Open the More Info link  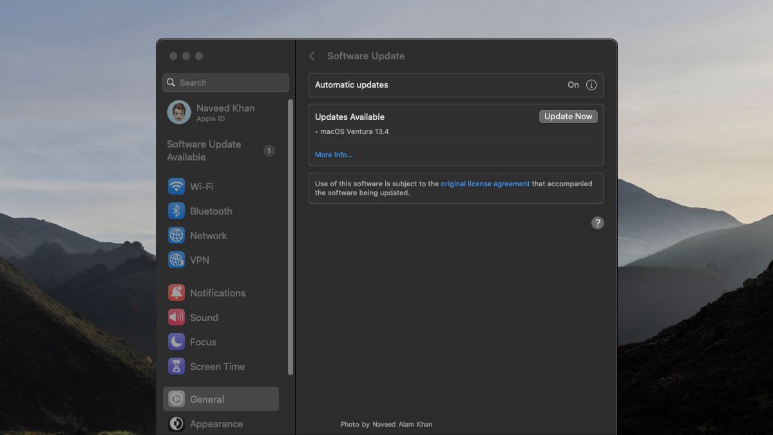tap(334, 155)
